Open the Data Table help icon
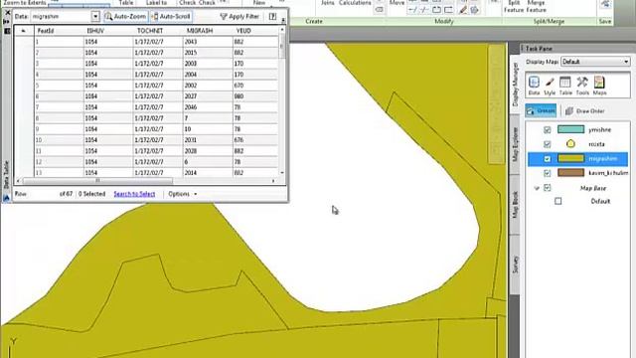 tap(272, 16)
